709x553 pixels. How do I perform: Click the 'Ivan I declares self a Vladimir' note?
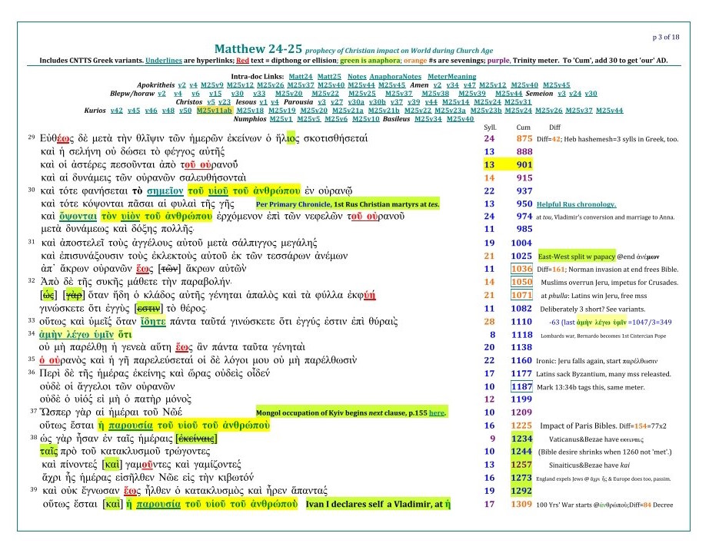point(378,504)
